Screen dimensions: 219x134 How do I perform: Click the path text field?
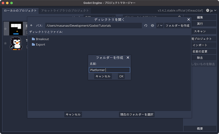pyautogui.click(x=93, y=25)
